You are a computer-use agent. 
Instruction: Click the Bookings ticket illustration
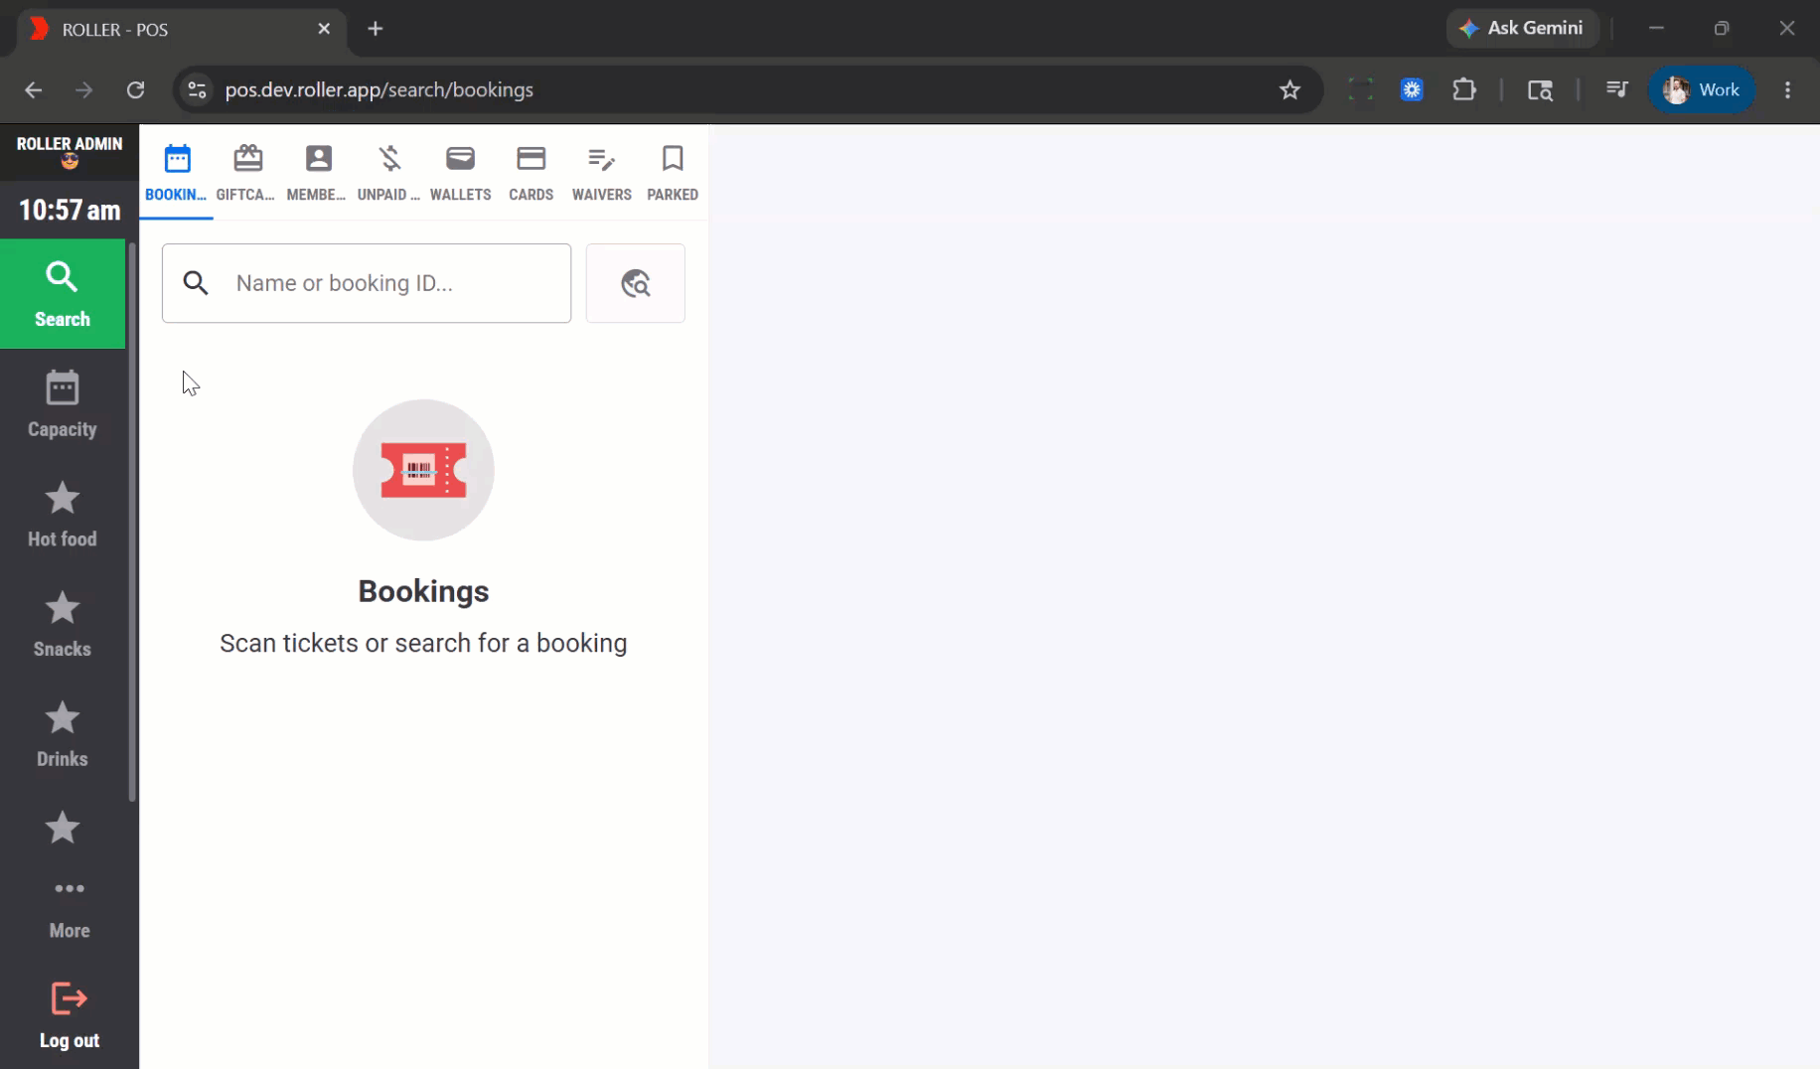[x=423, y=470]
